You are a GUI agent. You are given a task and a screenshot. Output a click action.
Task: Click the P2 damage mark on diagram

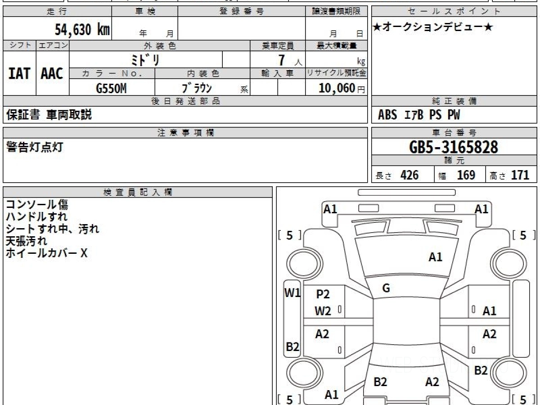pos(323,294)
